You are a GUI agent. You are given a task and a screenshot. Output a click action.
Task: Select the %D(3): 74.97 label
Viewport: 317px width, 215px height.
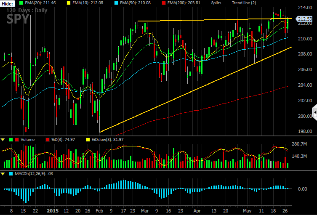click(x=63, y=140)
